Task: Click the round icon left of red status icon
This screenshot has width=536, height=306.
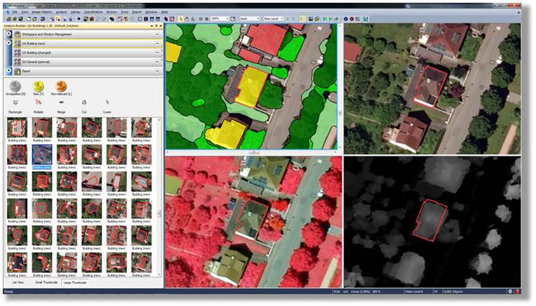Action: [510, 291]
